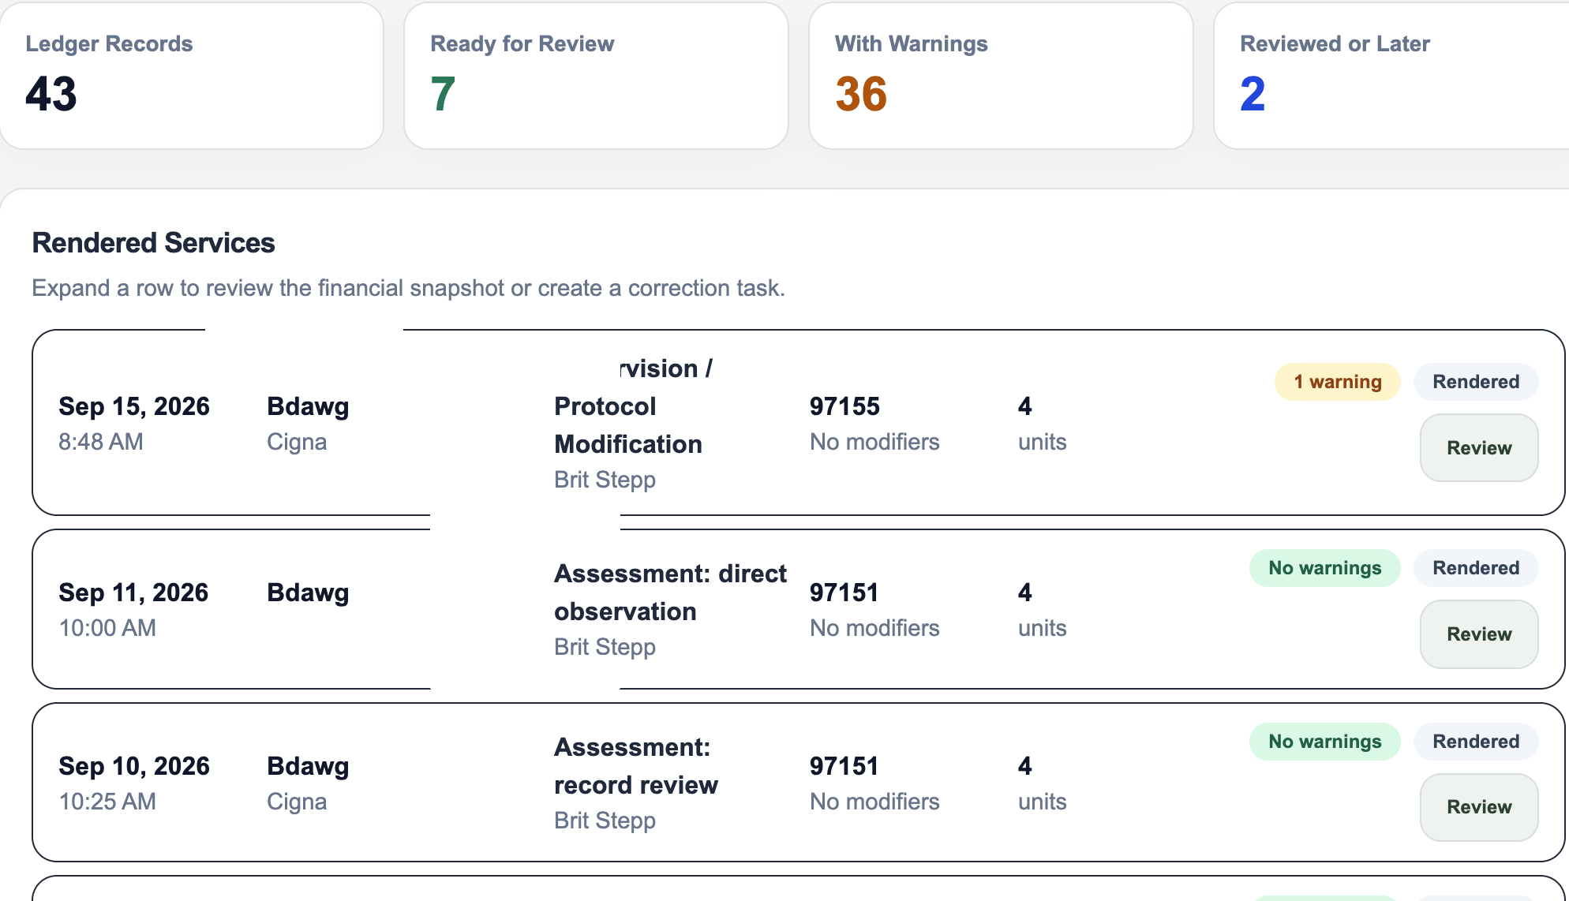
Task: Click code 97151 on Sep 10 row
Action: pos(844,766)
